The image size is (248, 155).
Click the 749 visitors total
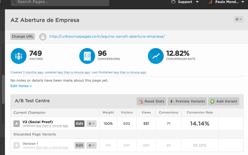point(36,53)
